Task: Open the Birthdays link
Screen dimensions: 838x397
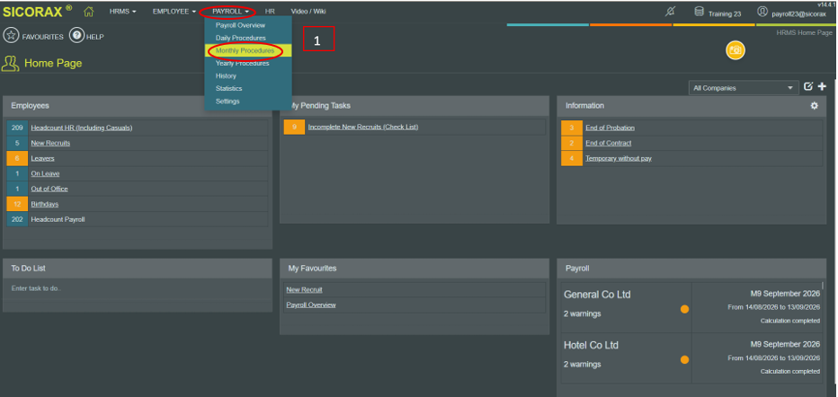Action: 44,204
